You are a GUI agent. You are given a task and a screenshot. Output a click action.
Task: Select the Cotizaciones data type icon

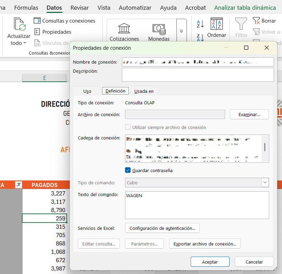[124, 29]
